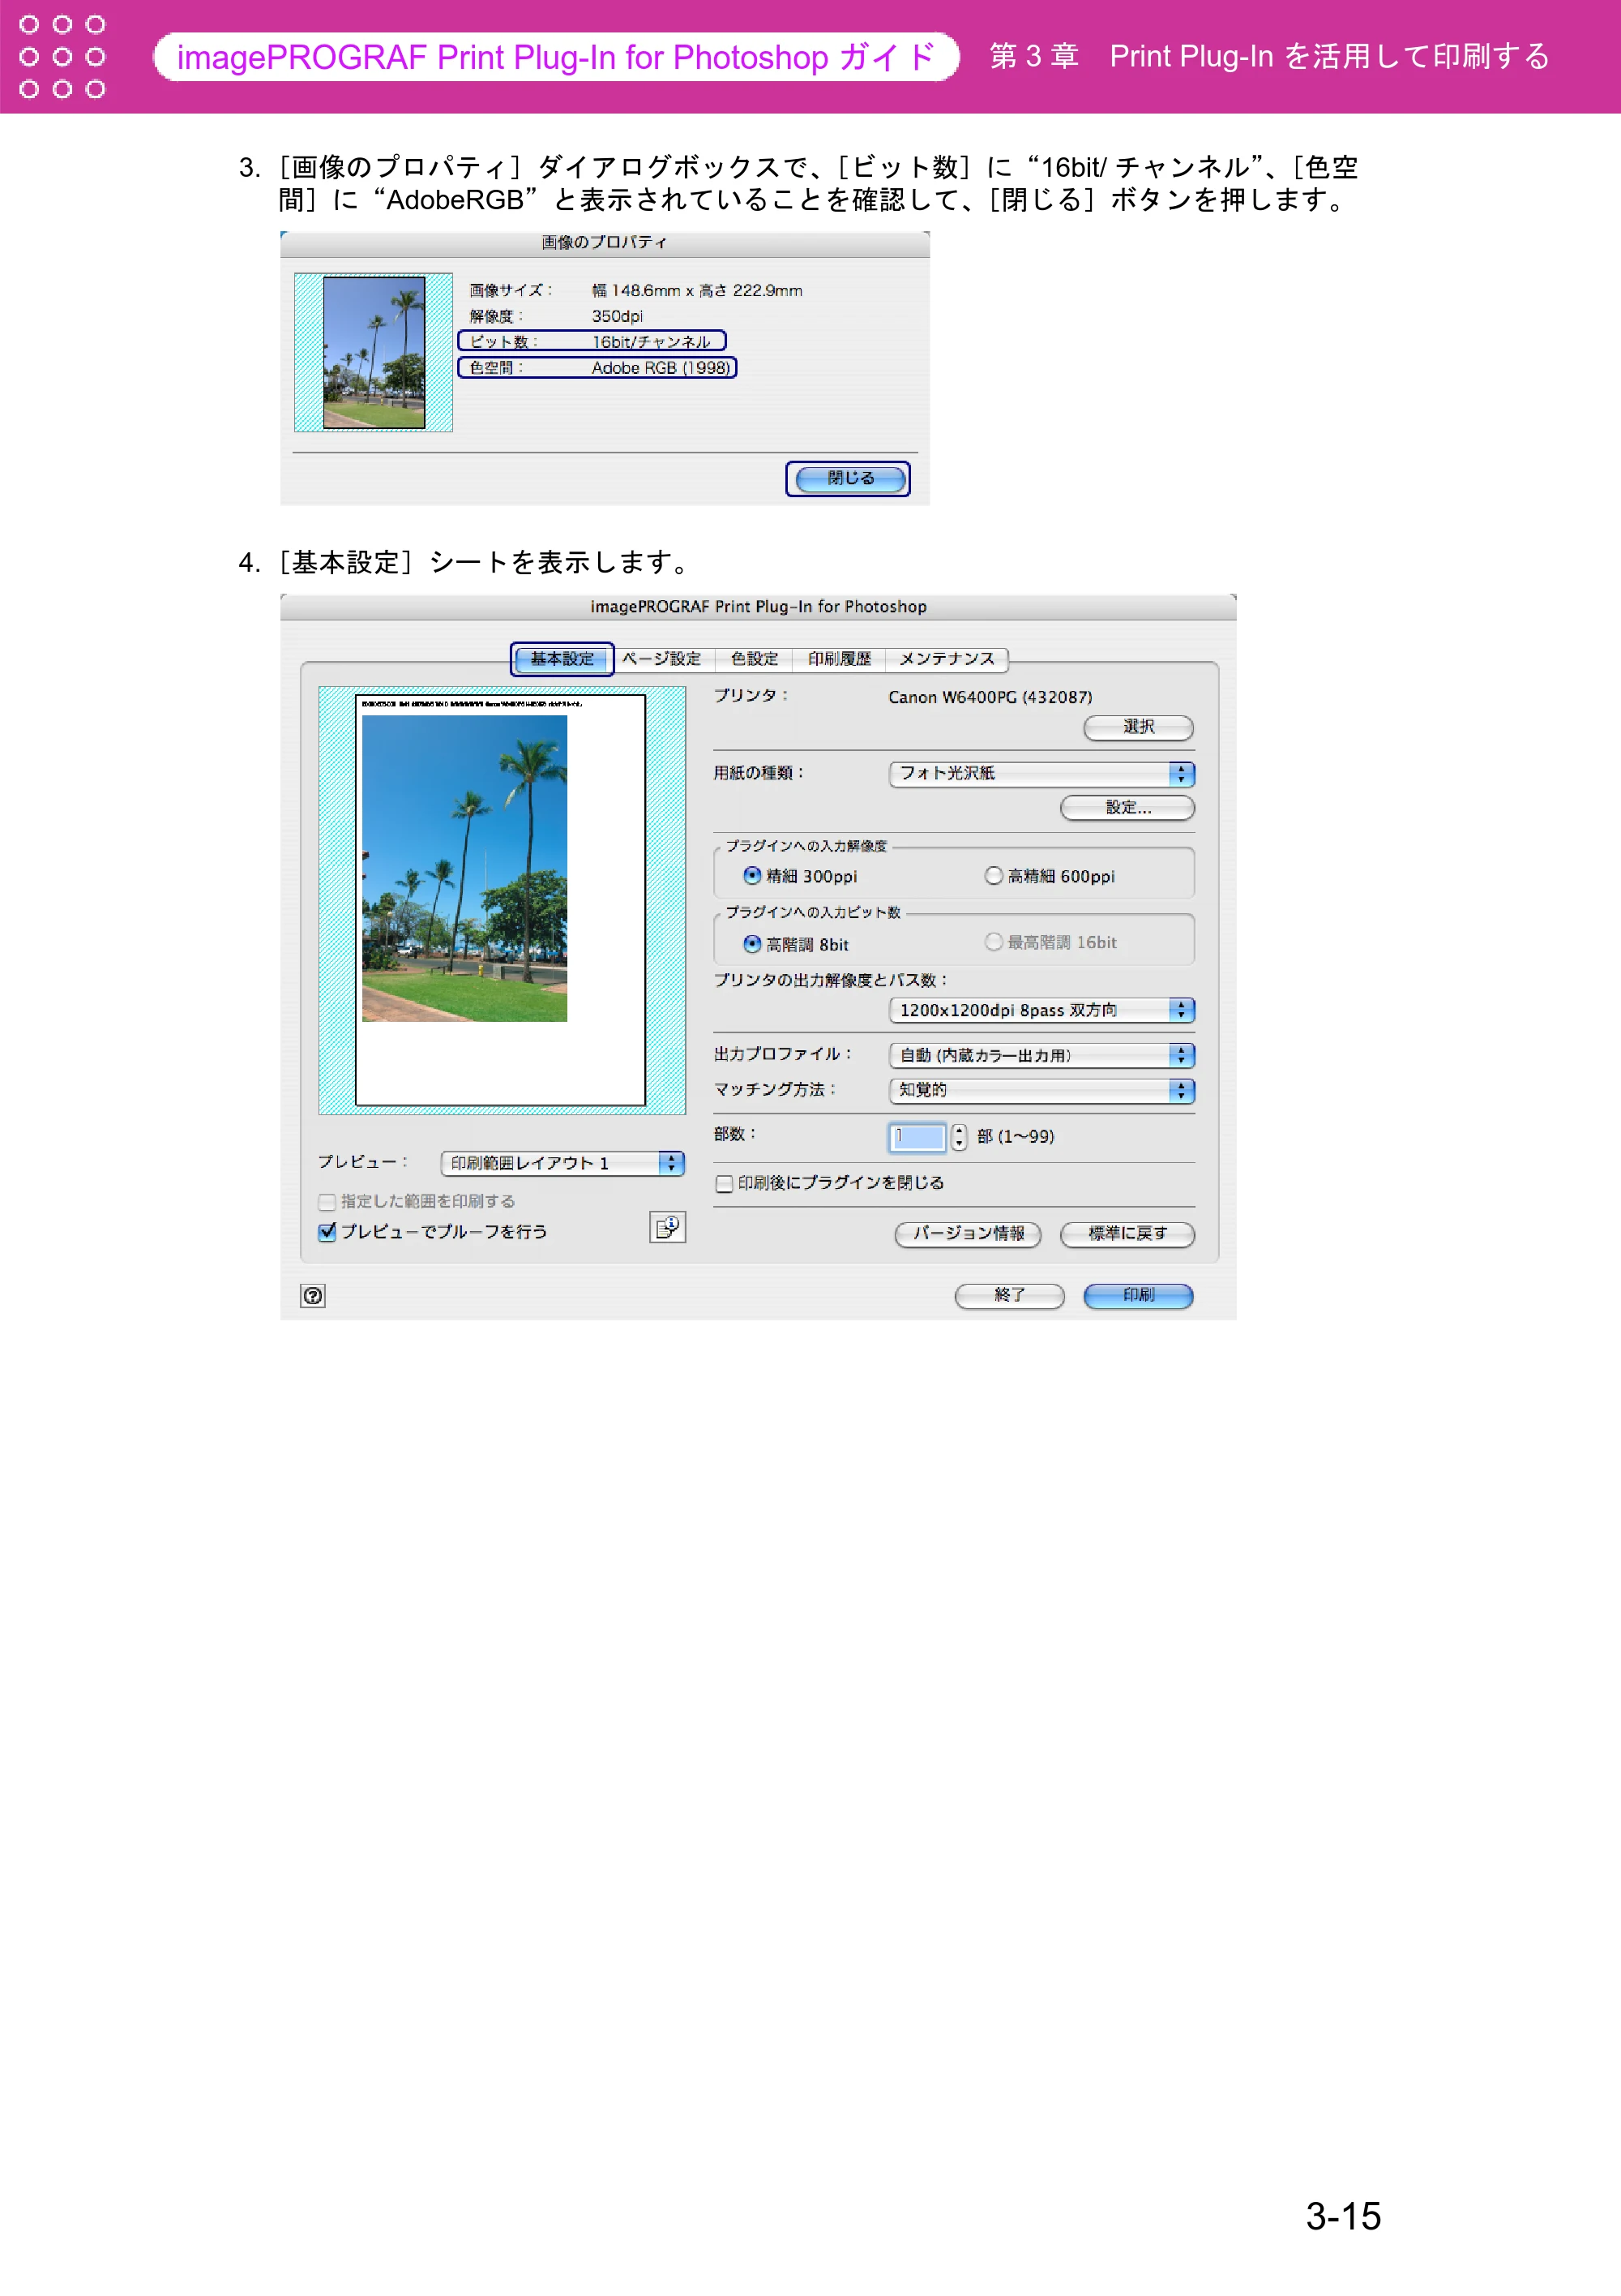This screenshot has width=1621, height=2296.
Task: Switch to the 印刷履歴 tab
Action: click(840, 659)
